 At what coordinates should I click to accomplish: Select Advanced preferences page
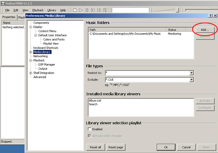coord(40,77)
